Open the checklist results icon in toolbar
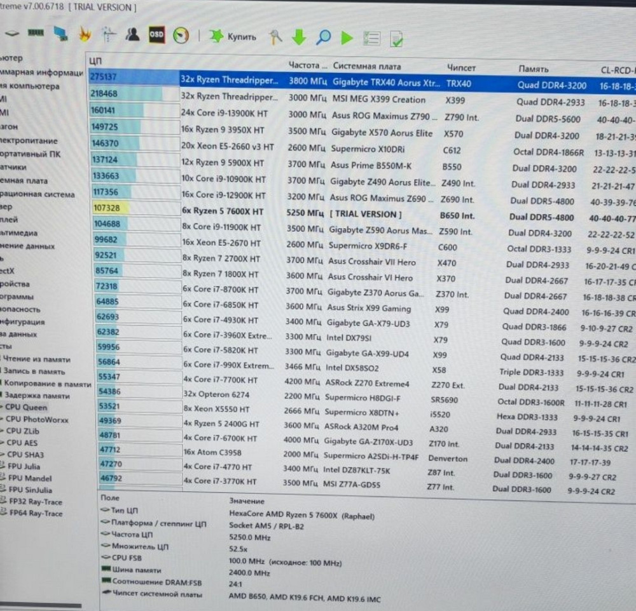 (372, 39)
